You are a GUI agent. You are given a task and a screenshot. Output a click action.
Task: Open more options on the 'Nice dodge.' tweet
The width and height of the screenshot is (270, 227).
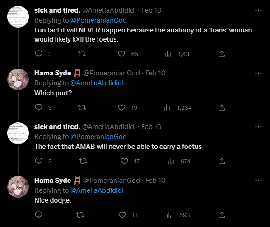point(258,181)
